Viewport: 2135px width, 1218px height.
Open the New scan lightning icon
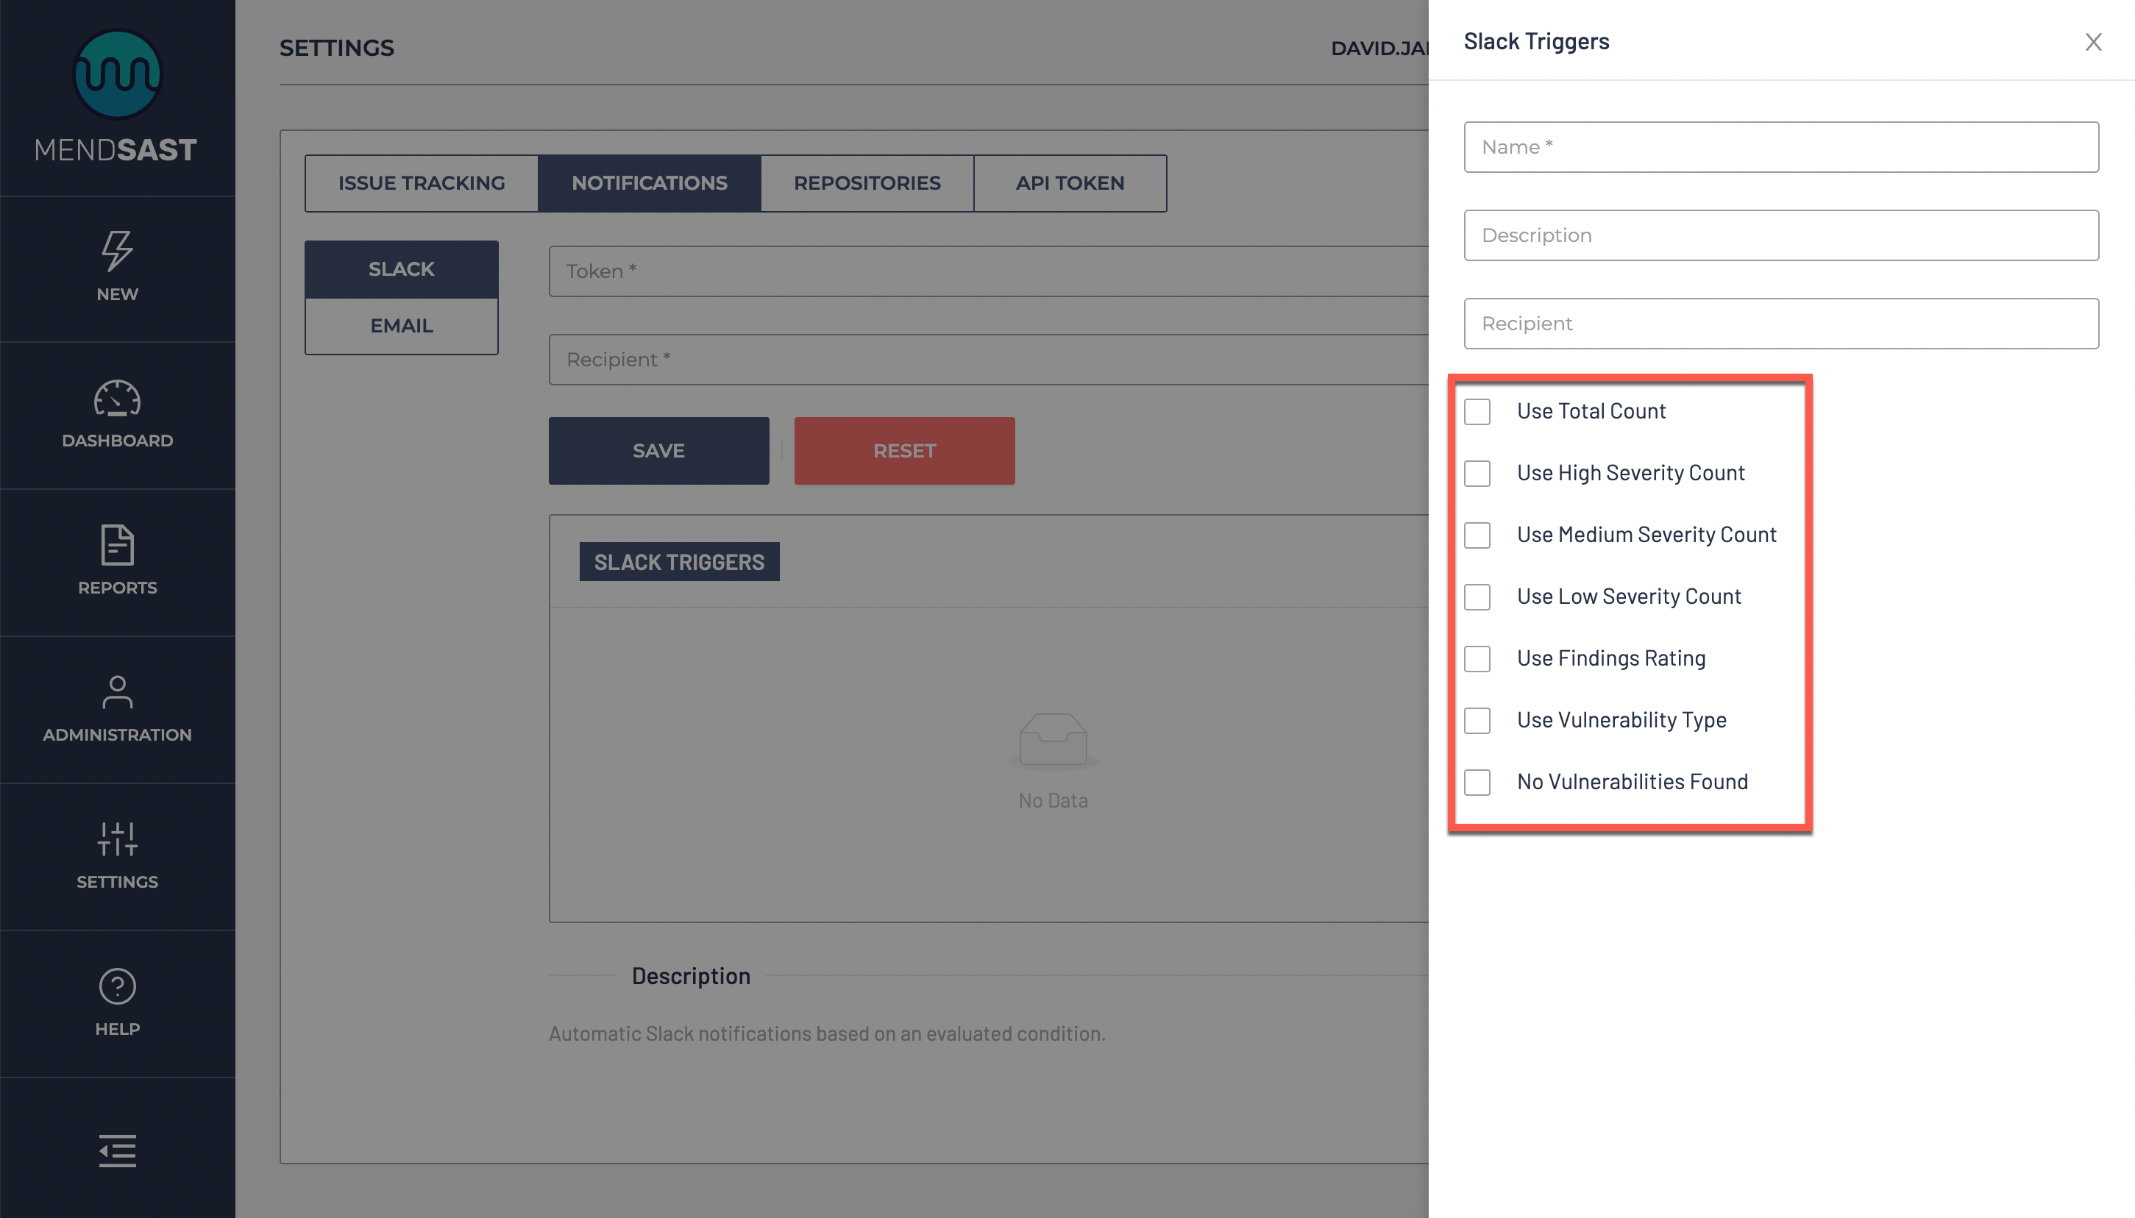click(x=117, y=250)
